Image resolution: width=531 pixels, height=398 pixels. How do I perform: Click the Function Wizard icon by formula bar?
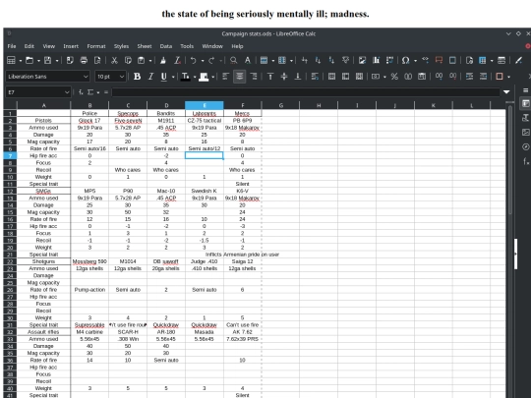click(81, 92)
